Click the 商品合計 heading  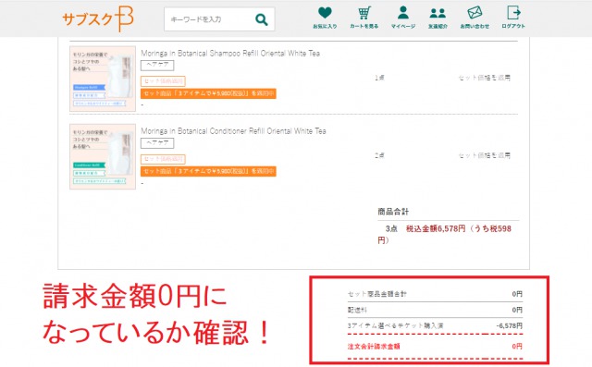pyautogui.click(x=393, y=212)
